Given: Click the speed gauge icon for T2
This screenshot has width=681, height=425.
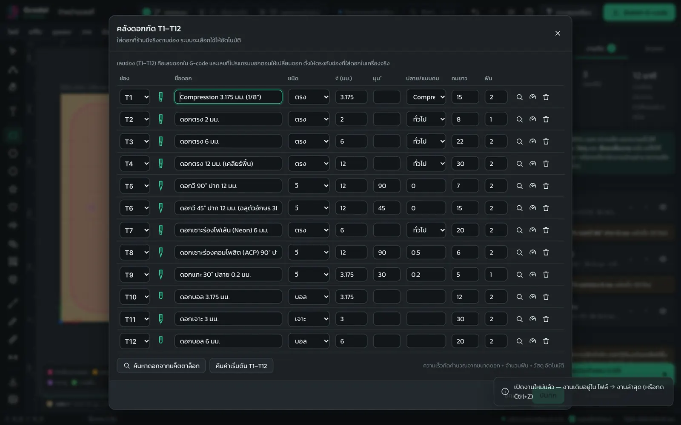Looking at the screenshot, I should pyautogui.click(x=532, y=119).
